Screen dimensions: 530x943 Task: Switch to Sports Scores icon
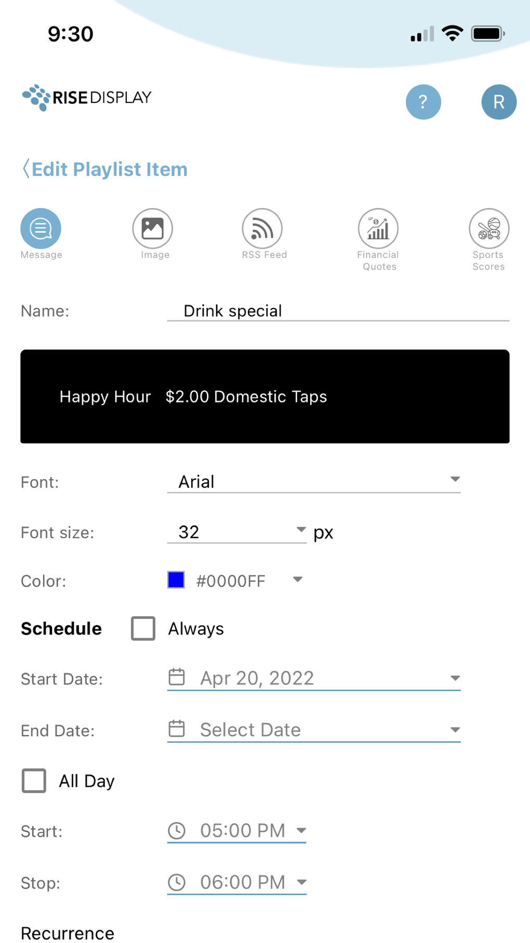(x=488, y=228)
